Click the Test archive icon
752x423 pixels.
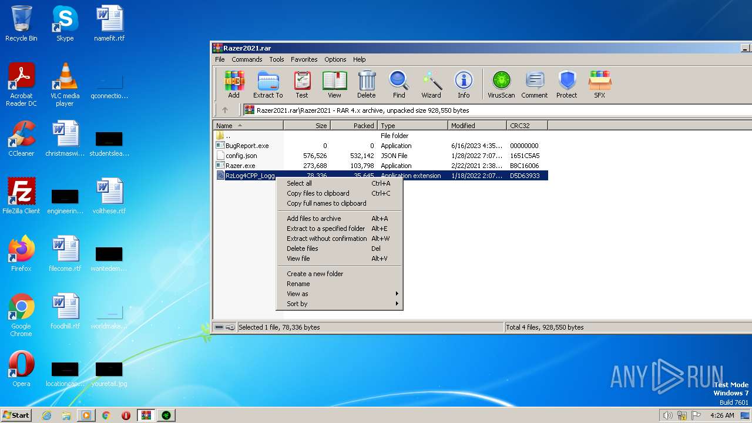coord(301,84)
